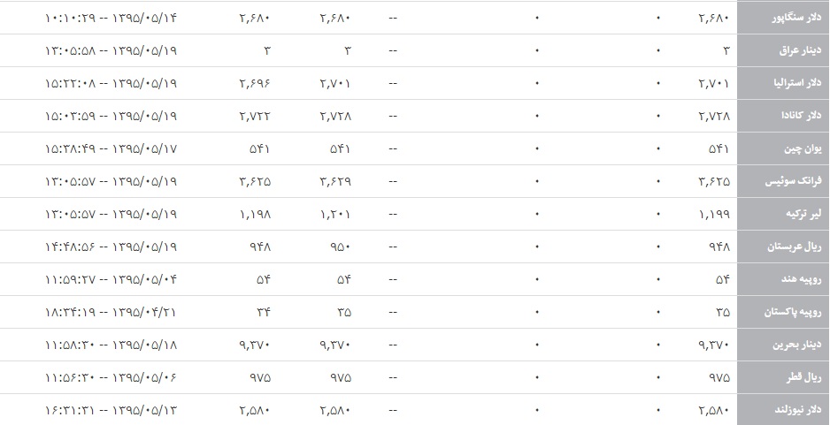Image resolution: width=830 pixels, height=425 pixels.
Task: Click the فرانک سوئیس row header
Action: coord(793,181)
